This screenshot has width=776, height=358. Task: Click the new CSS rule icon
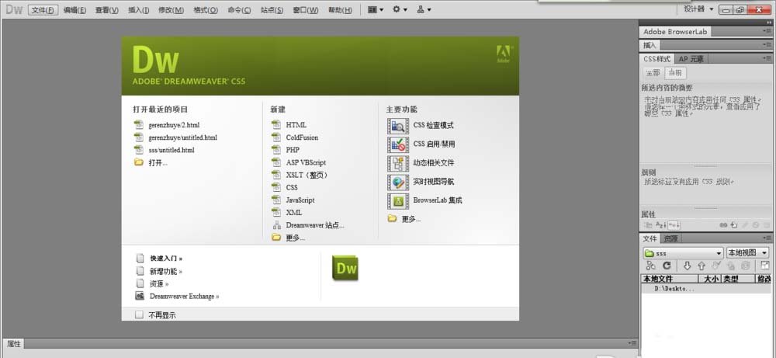734,224
